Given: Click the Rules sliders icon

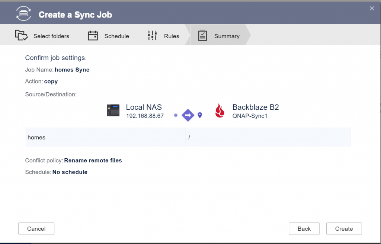Looking at the screenshot, I should point(152,36).
